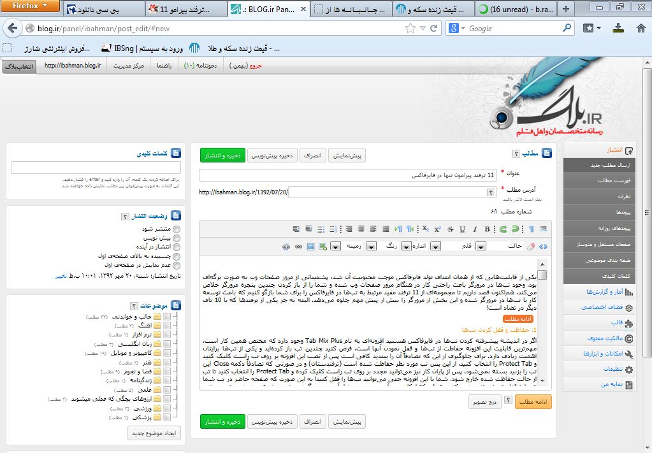Viewport: 652px width, 453px height.
Task: Click the underline formatting icon
Action: 462,229
